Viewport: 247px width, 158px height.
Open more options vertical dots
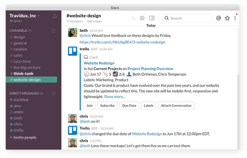[235, 18]
